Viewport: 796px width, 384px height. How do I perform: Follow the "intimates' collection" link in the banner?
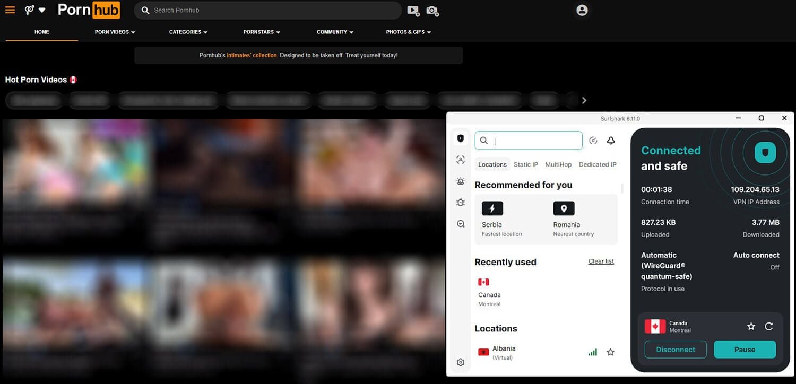tap(252, 55)
